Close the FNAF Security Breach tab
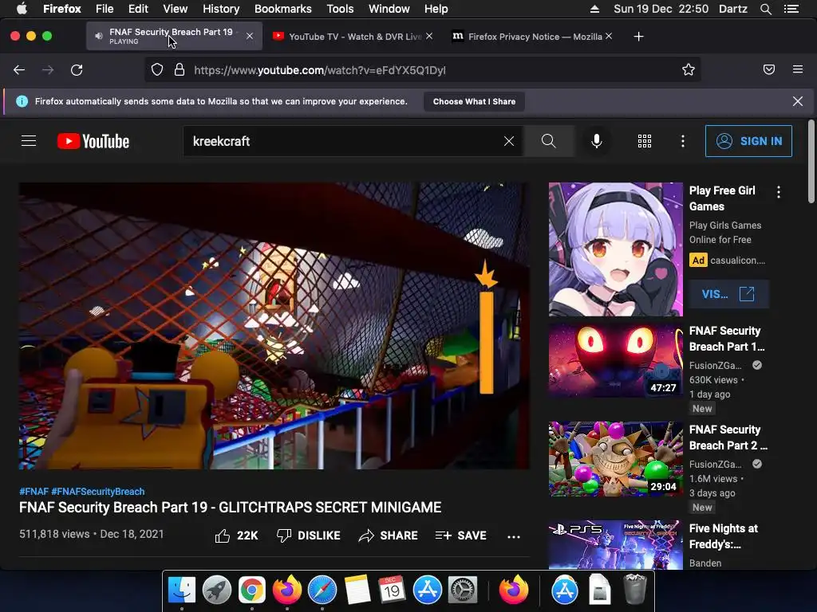The width and height of the screenshot is (817, 612). click(250, 36)
